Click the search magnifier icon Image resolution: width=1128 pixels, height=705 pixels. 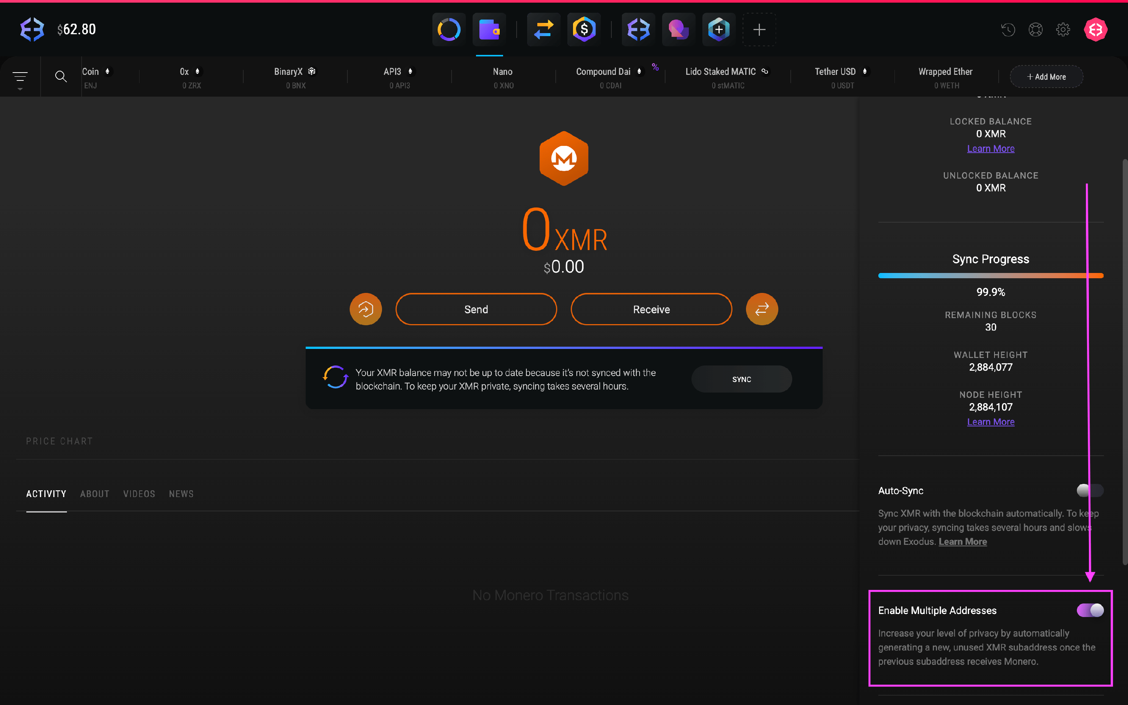pyautogui.click(x=61, y=76)
